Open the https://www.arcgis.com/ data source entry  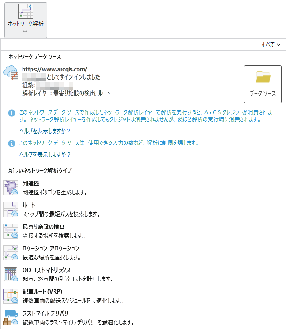(54, 69)
